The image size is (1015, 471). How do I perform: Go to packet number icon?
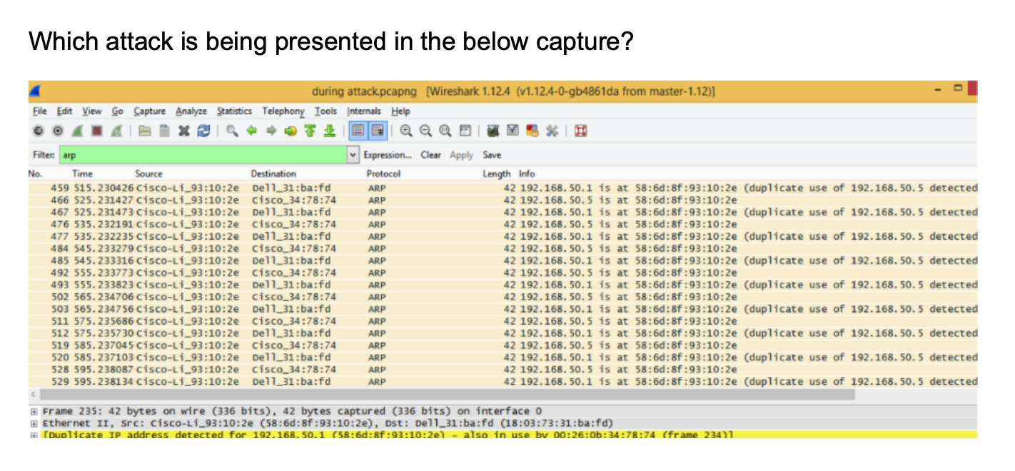pyautogui.click(x=291, y=131)
